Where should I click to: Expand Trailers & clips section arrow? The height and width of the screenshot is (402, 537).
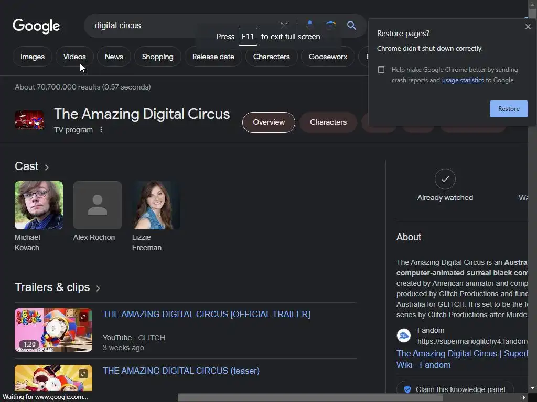(x=98, y=288)
